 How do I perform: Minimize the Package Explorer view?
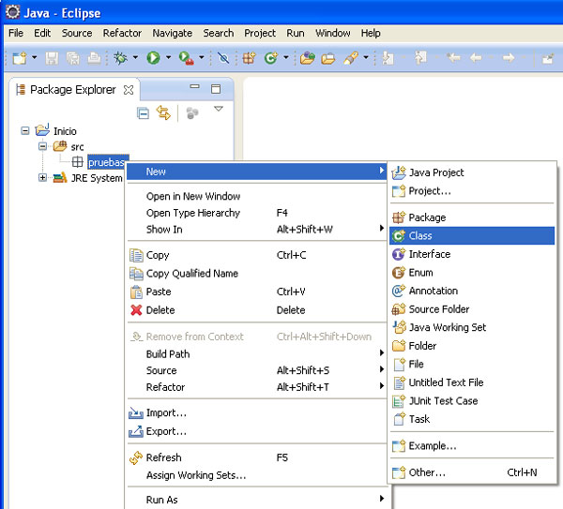(x=194, y=86)
